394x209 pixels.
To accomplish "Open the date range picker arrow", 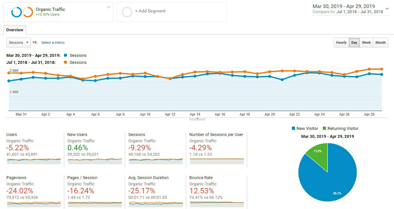I will (x=387, y=9).
